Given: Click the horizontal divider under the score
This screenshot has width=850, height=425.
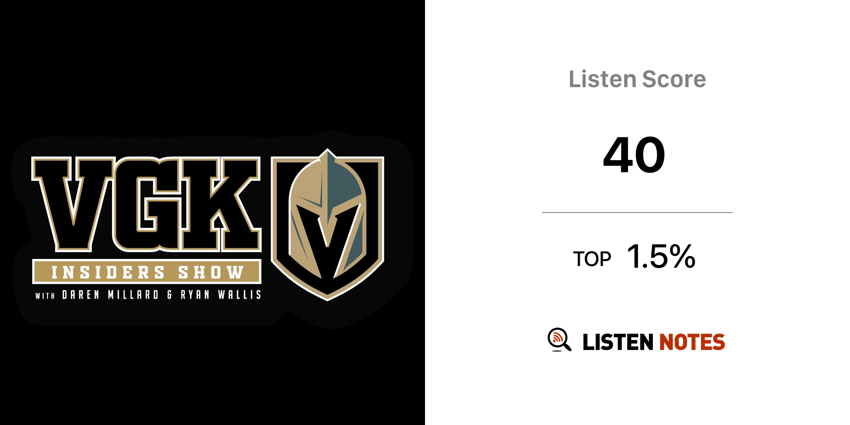Looking at the screenshot, I should 637,212.
